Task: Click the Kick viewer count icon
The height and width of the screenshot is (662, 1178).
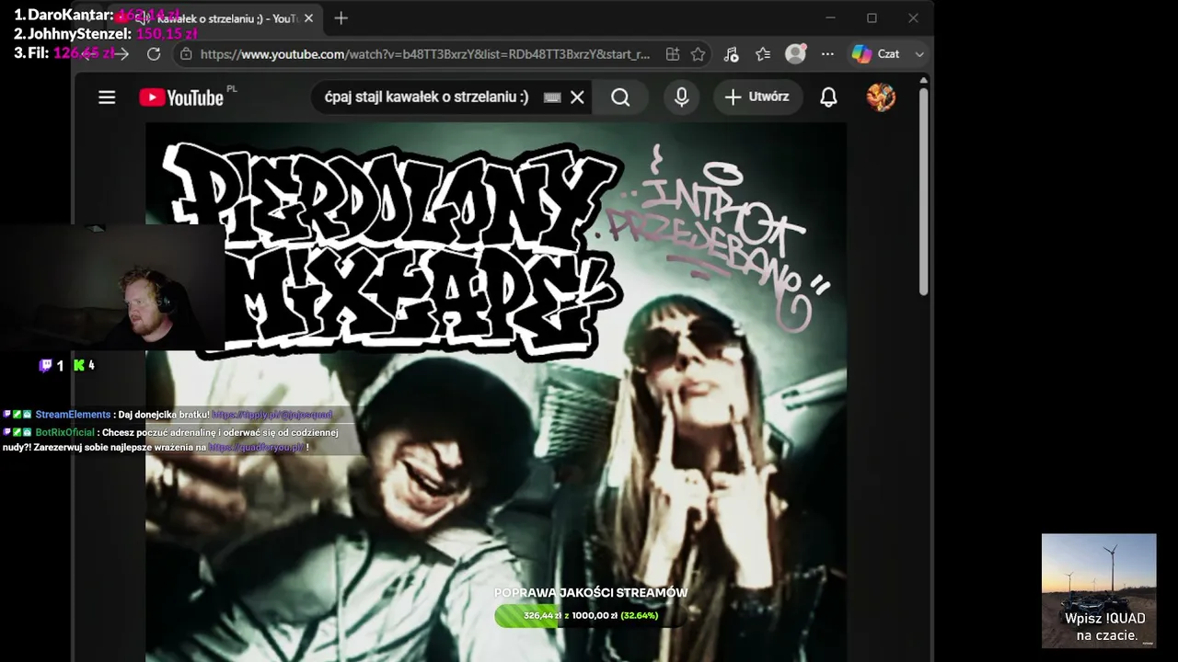Action: pos(79,366)
